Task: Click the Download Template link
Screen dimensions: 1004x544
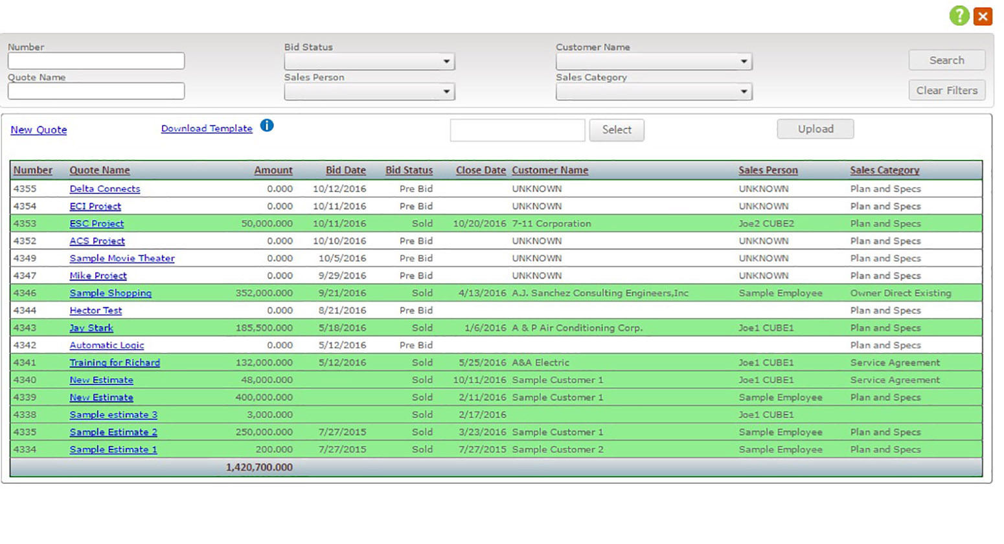Action: (207, 128)
